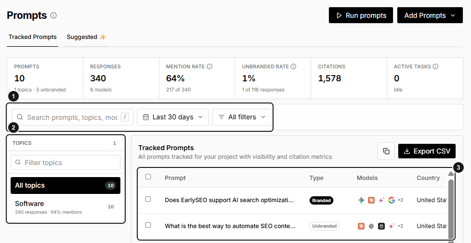Click the Unbranded type badge
471x243 pixels.
click(x=324, y=226)
